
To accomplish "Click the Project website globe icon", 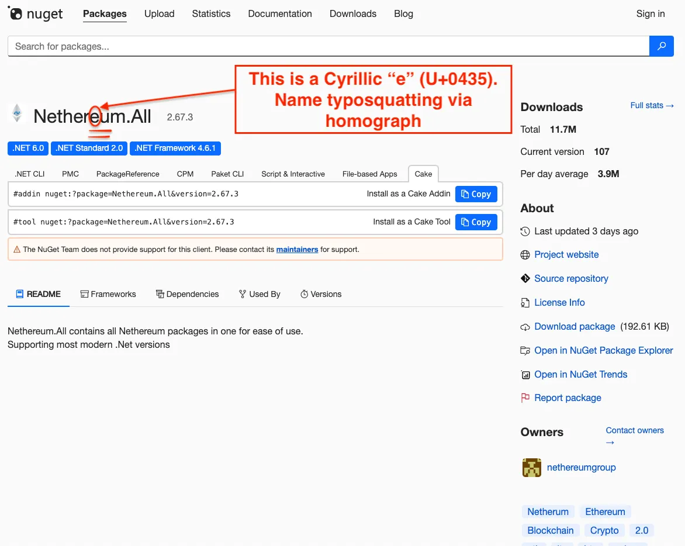I will click(524, 254).
